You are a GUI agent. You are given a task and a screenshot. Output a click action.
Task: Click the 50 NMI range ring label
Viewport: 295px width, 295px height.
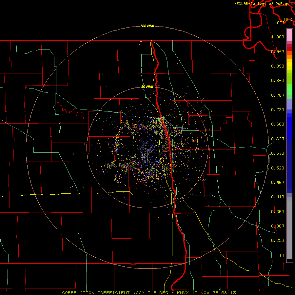click(x=147, y=87)
